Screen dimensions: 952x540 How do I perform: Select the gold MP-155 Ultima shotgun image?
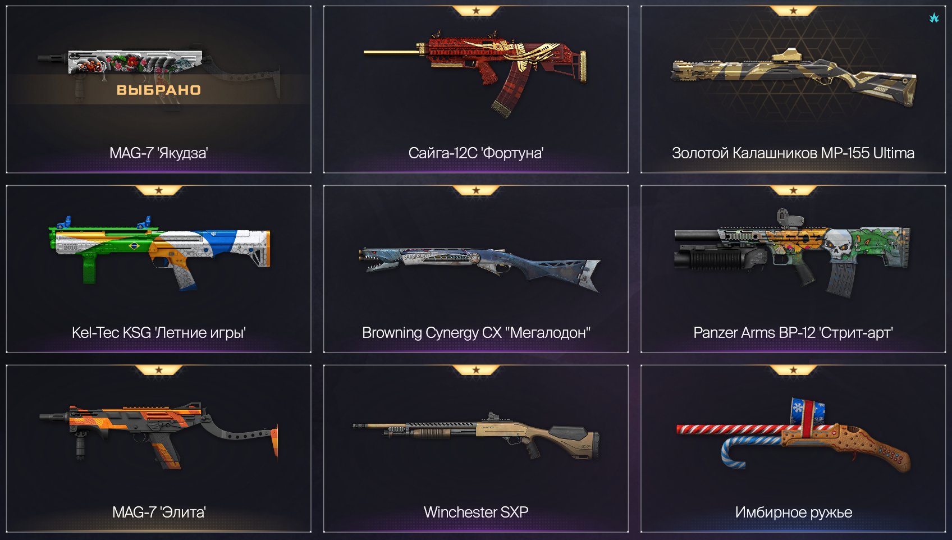(793, 77)
